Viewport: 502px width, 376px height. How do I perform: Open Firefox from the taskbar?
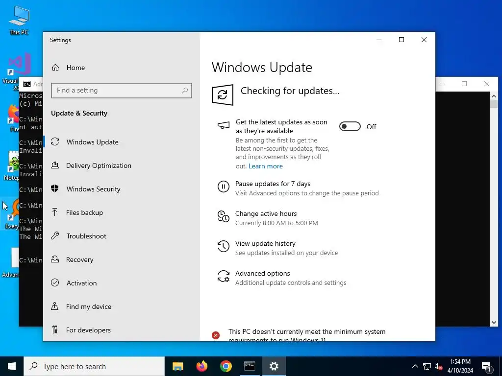coord(201,366)
